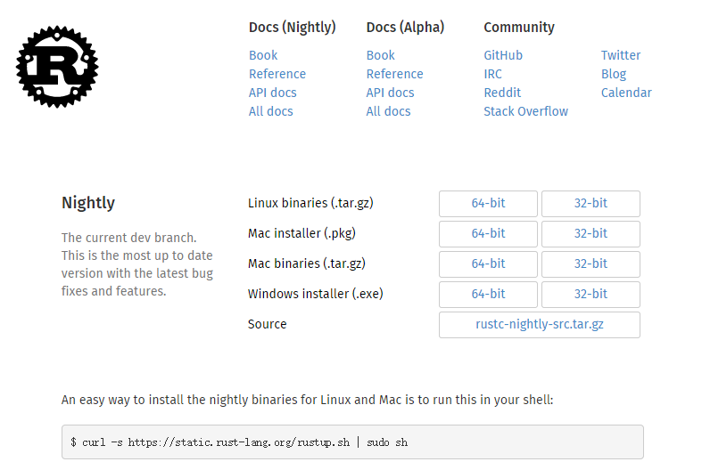The height and width of the screenshot is (470, 702).
Task: Visit the Rust Twitter link
Action: click(621, 55)
